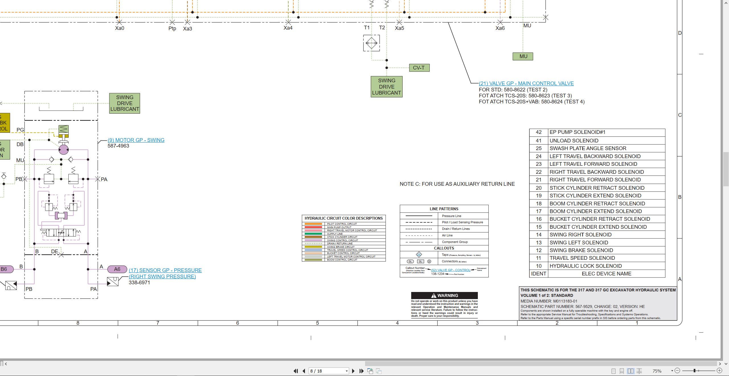Image resolution: width=729 pixels, height=376 pixels.
Task: Click the T1 filter diamond symbol
Action: (371, 43)
